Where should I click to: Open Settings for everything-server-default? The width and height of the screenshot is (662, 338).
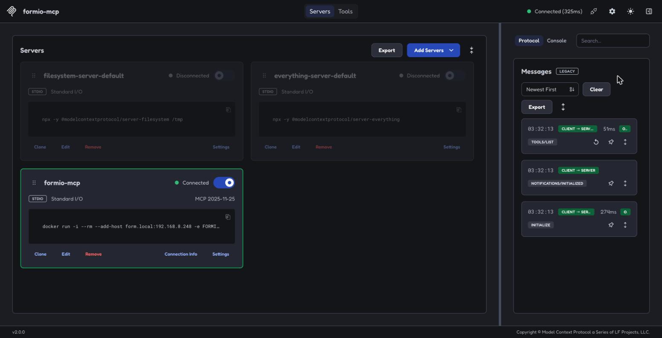click(x=452, y=147)
